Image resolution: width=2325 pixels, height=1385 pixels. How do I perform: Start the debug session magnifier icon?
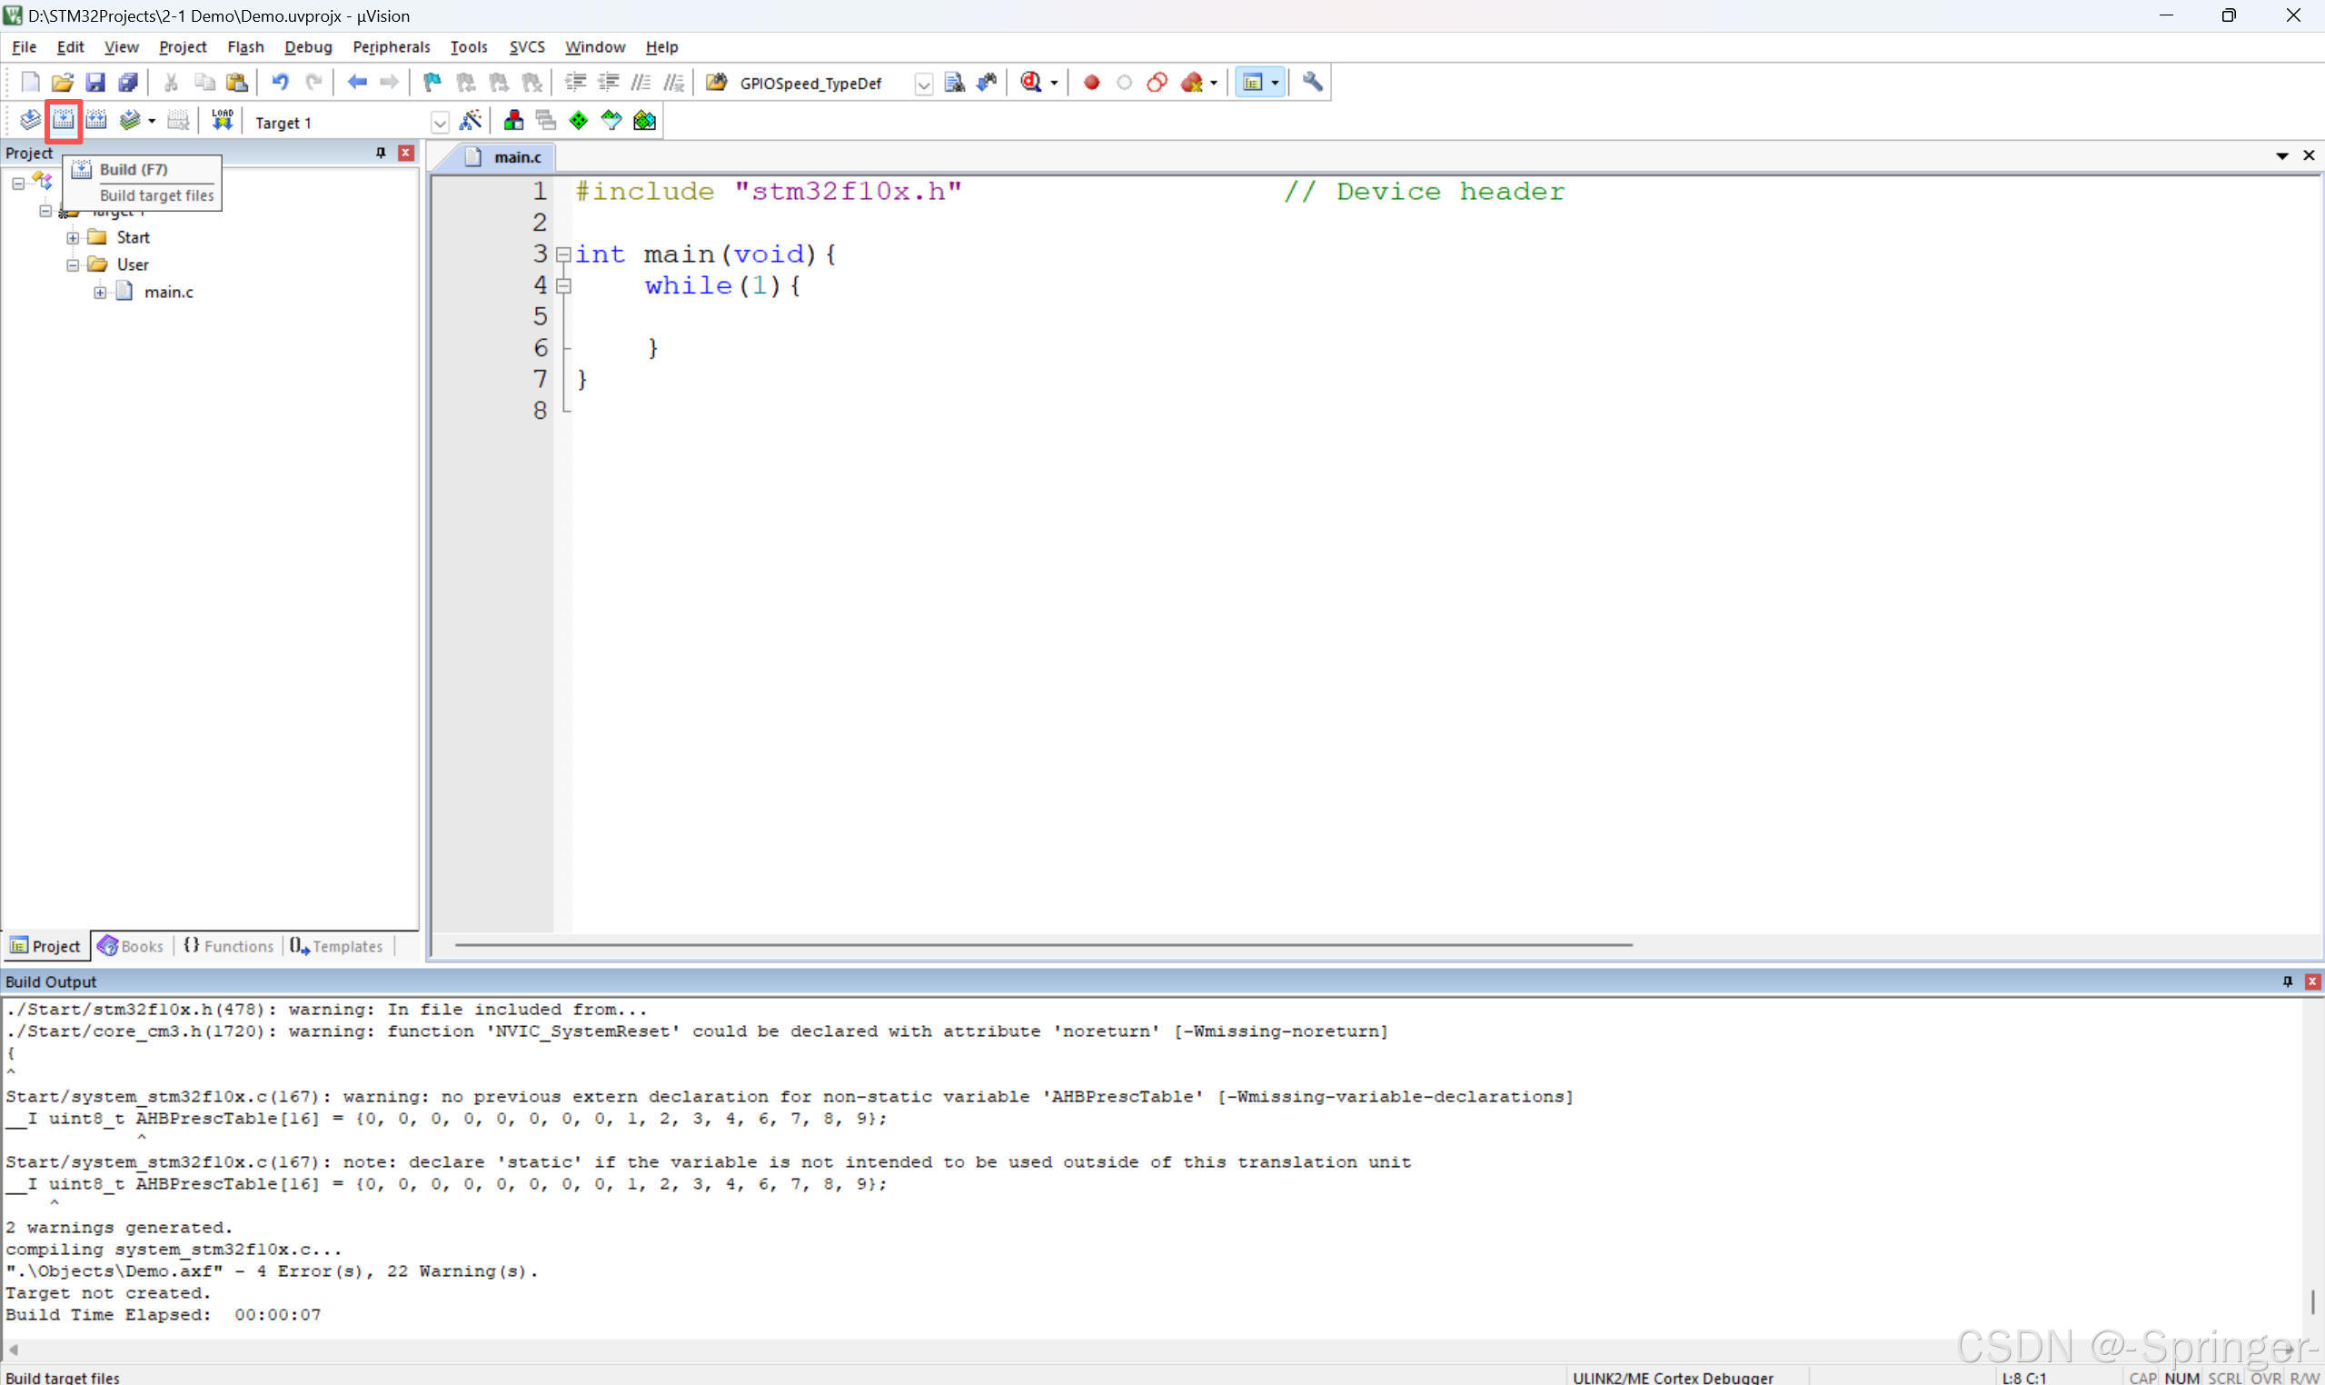click(1031, 82)
